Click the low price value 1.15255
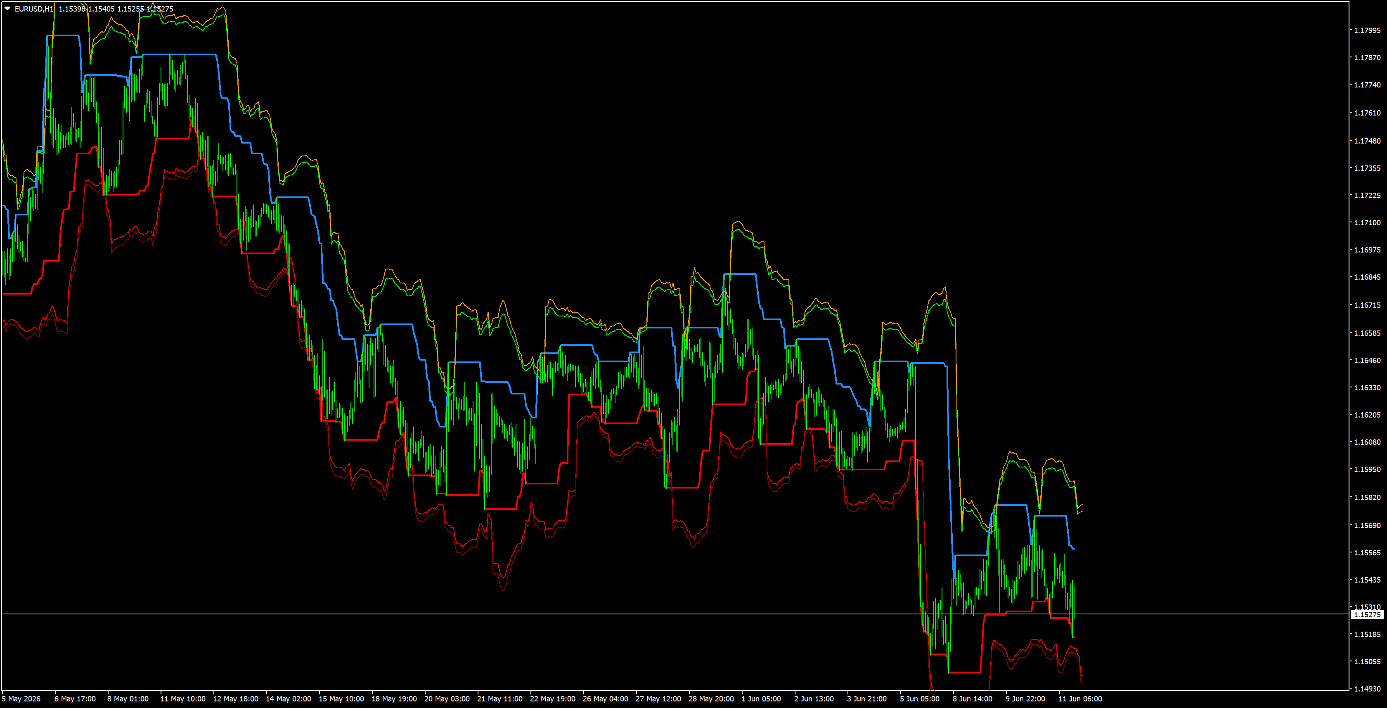 pos(130,9)
